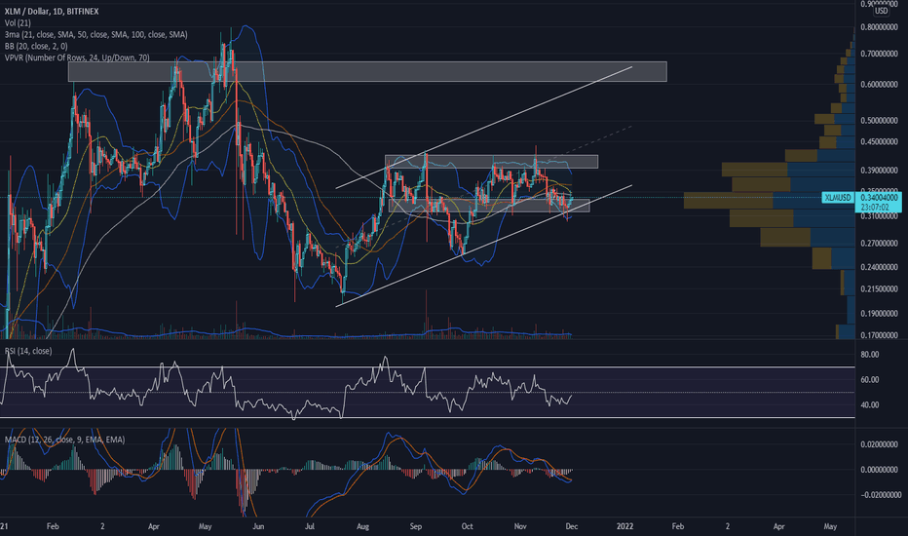Click the 0.60000000 price axis label
The height and width of the screenshot is (536, 908).
pos(879,85)
